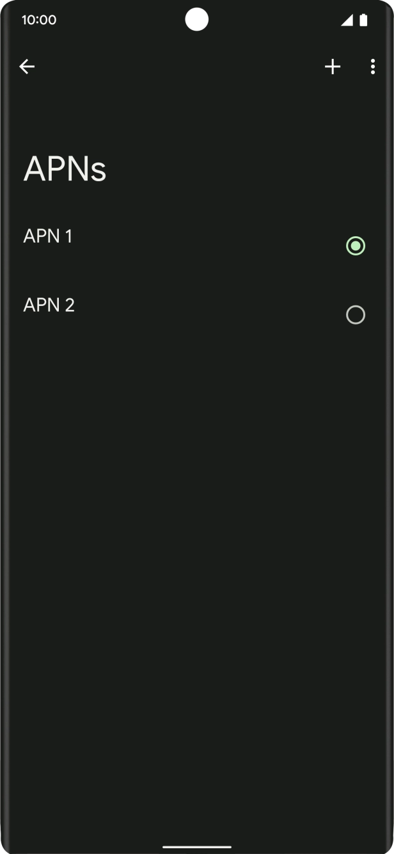The image size is (394, 854).
Task: Activate the filled radio indicator beside APN 1
Action: coord(355,246)
